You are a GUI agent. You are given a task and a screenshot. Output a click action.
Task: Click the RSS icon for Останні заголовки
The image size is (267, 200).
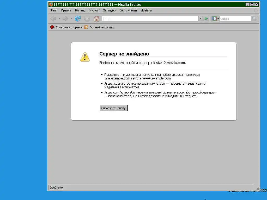86,27
